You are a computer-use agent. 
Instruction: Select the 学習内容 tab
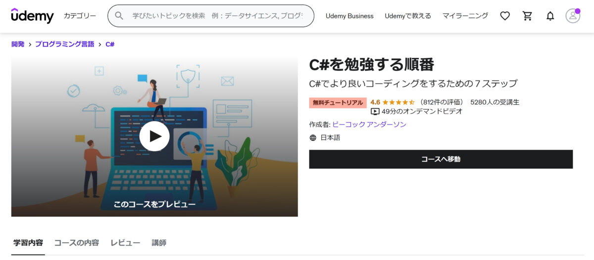28,243
